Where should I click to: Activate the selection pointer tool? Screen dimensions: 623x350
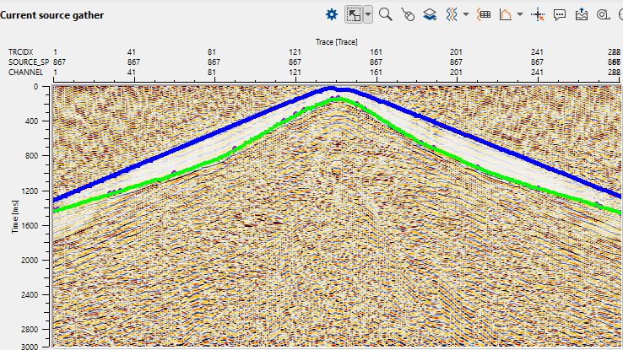coord(355,14)
